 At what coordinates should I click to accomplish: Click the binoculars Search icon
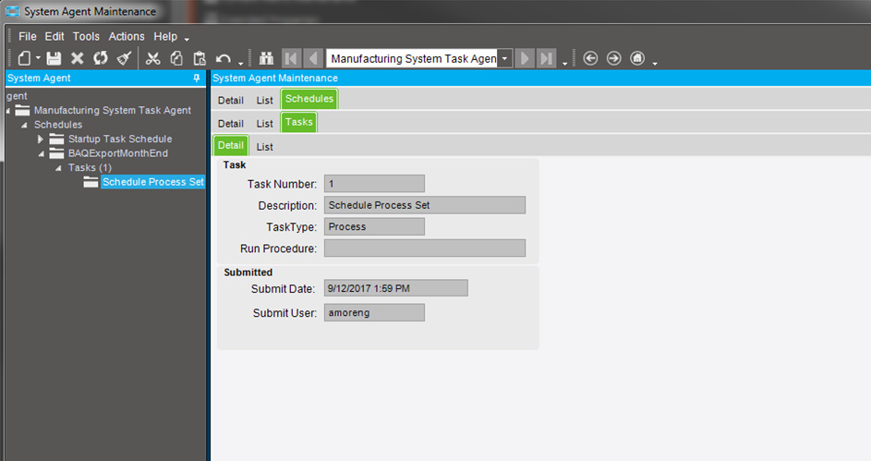coord(267,58)
